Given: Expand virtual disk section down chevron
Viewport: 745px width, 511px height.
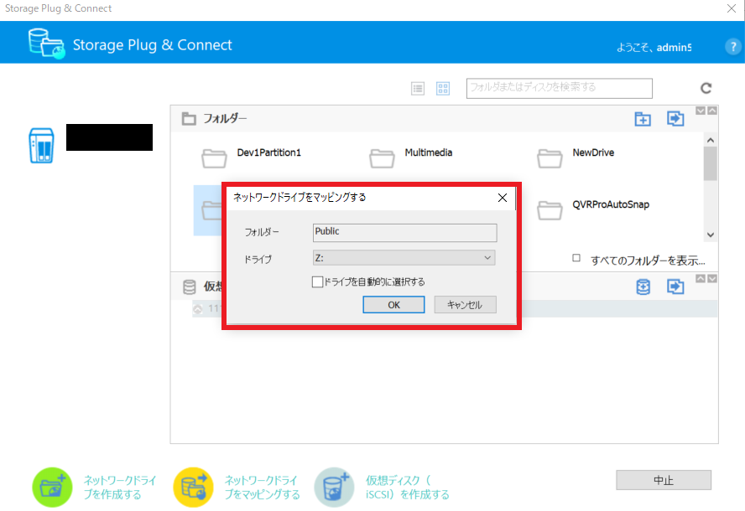Looking at the screenshot, I should (x=712, y=278).
